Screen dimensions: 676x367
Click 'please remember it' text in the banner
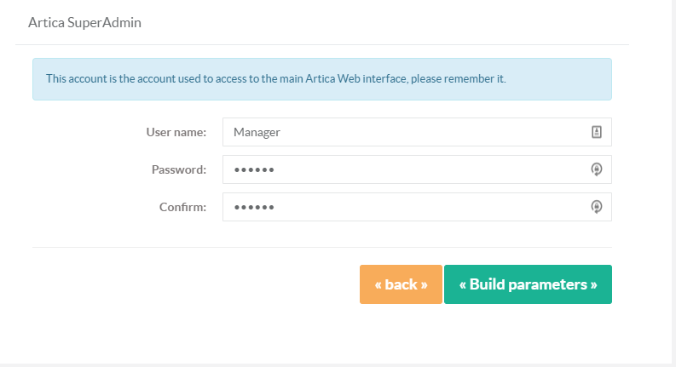(459, 79)
